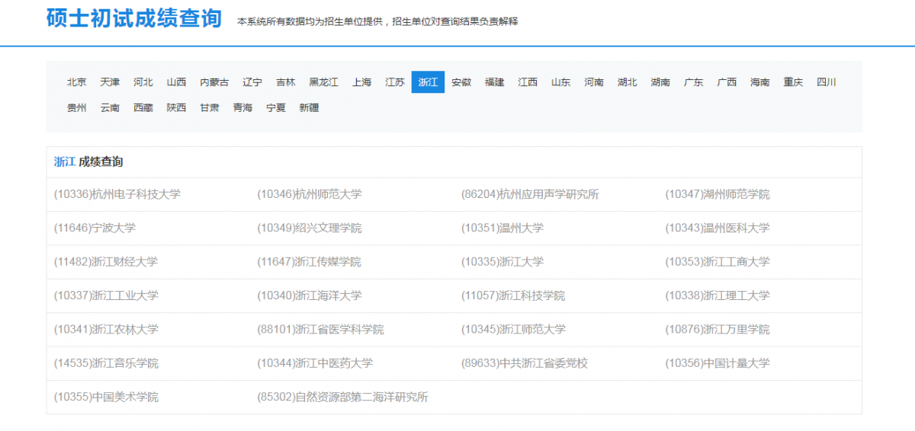
Task: Open (10346)杭州师范大学 link
Action: coord(310,194)
